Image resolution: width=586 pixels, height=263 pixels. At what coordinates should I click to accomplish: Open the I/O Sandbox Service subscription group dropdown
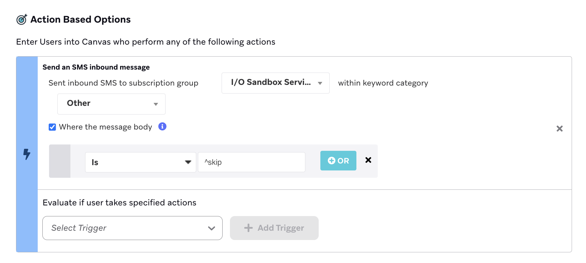(x=275, y=83)
